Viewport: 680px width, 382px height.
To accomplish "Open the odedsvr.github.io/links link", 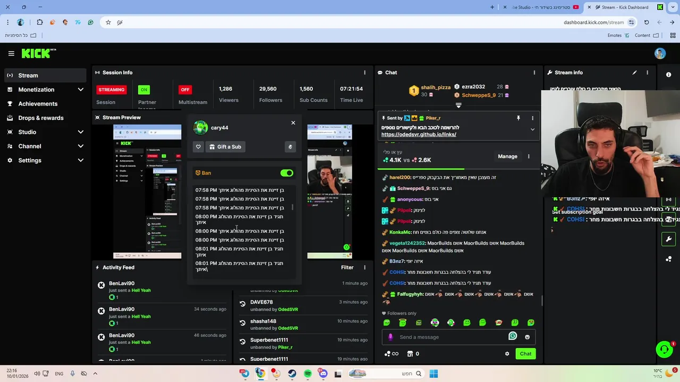I will point(419,135).
